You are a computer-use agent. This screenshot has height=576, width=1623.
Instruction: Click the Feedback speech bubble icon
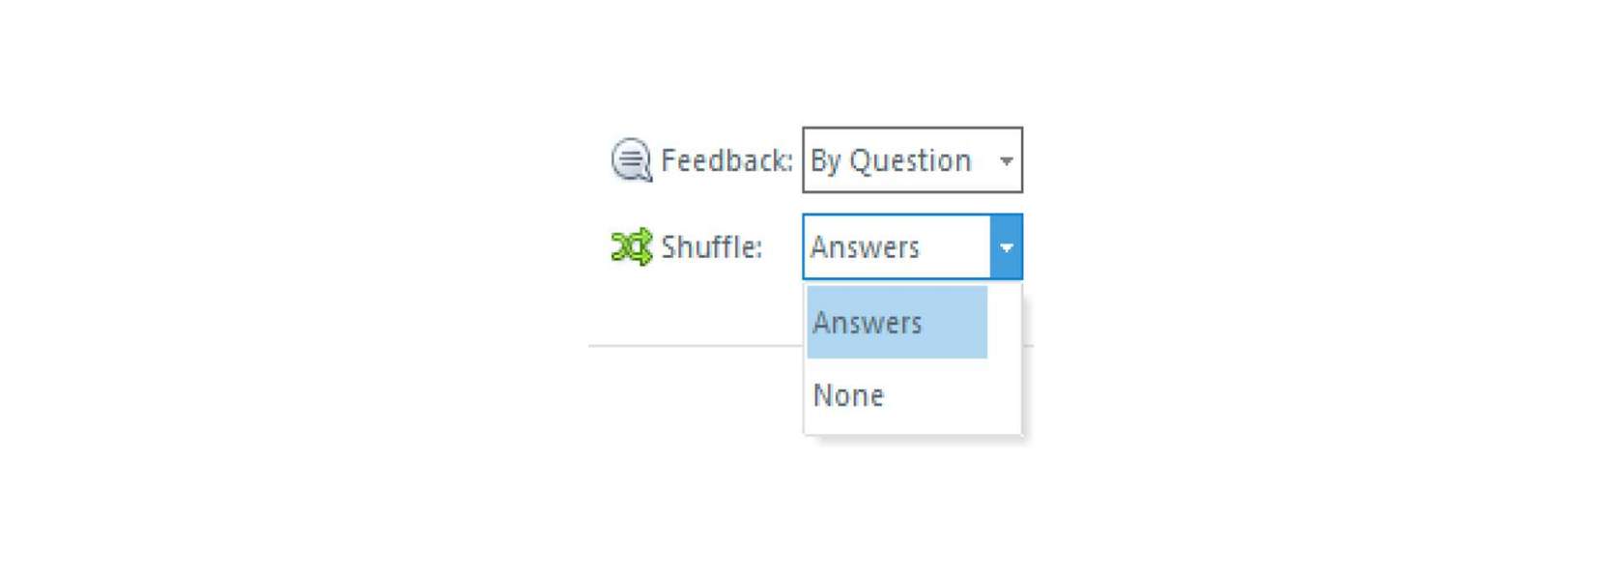tap(632, 159)
